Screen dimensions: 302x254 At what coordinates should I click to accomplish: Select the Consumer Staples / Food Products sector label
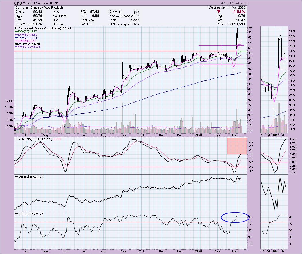[x=39, y=7]
